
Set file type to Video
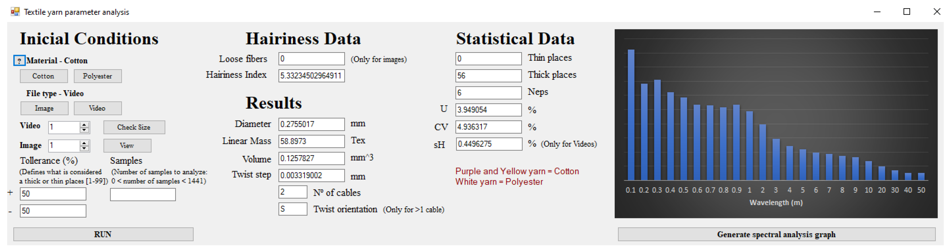tap(97, 108)
